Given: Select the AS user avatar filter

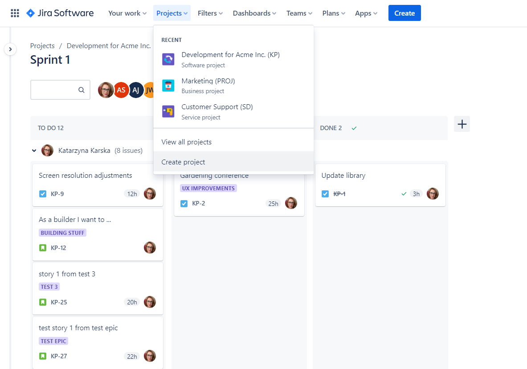Looking at the screenshot, I should point(121,90).
